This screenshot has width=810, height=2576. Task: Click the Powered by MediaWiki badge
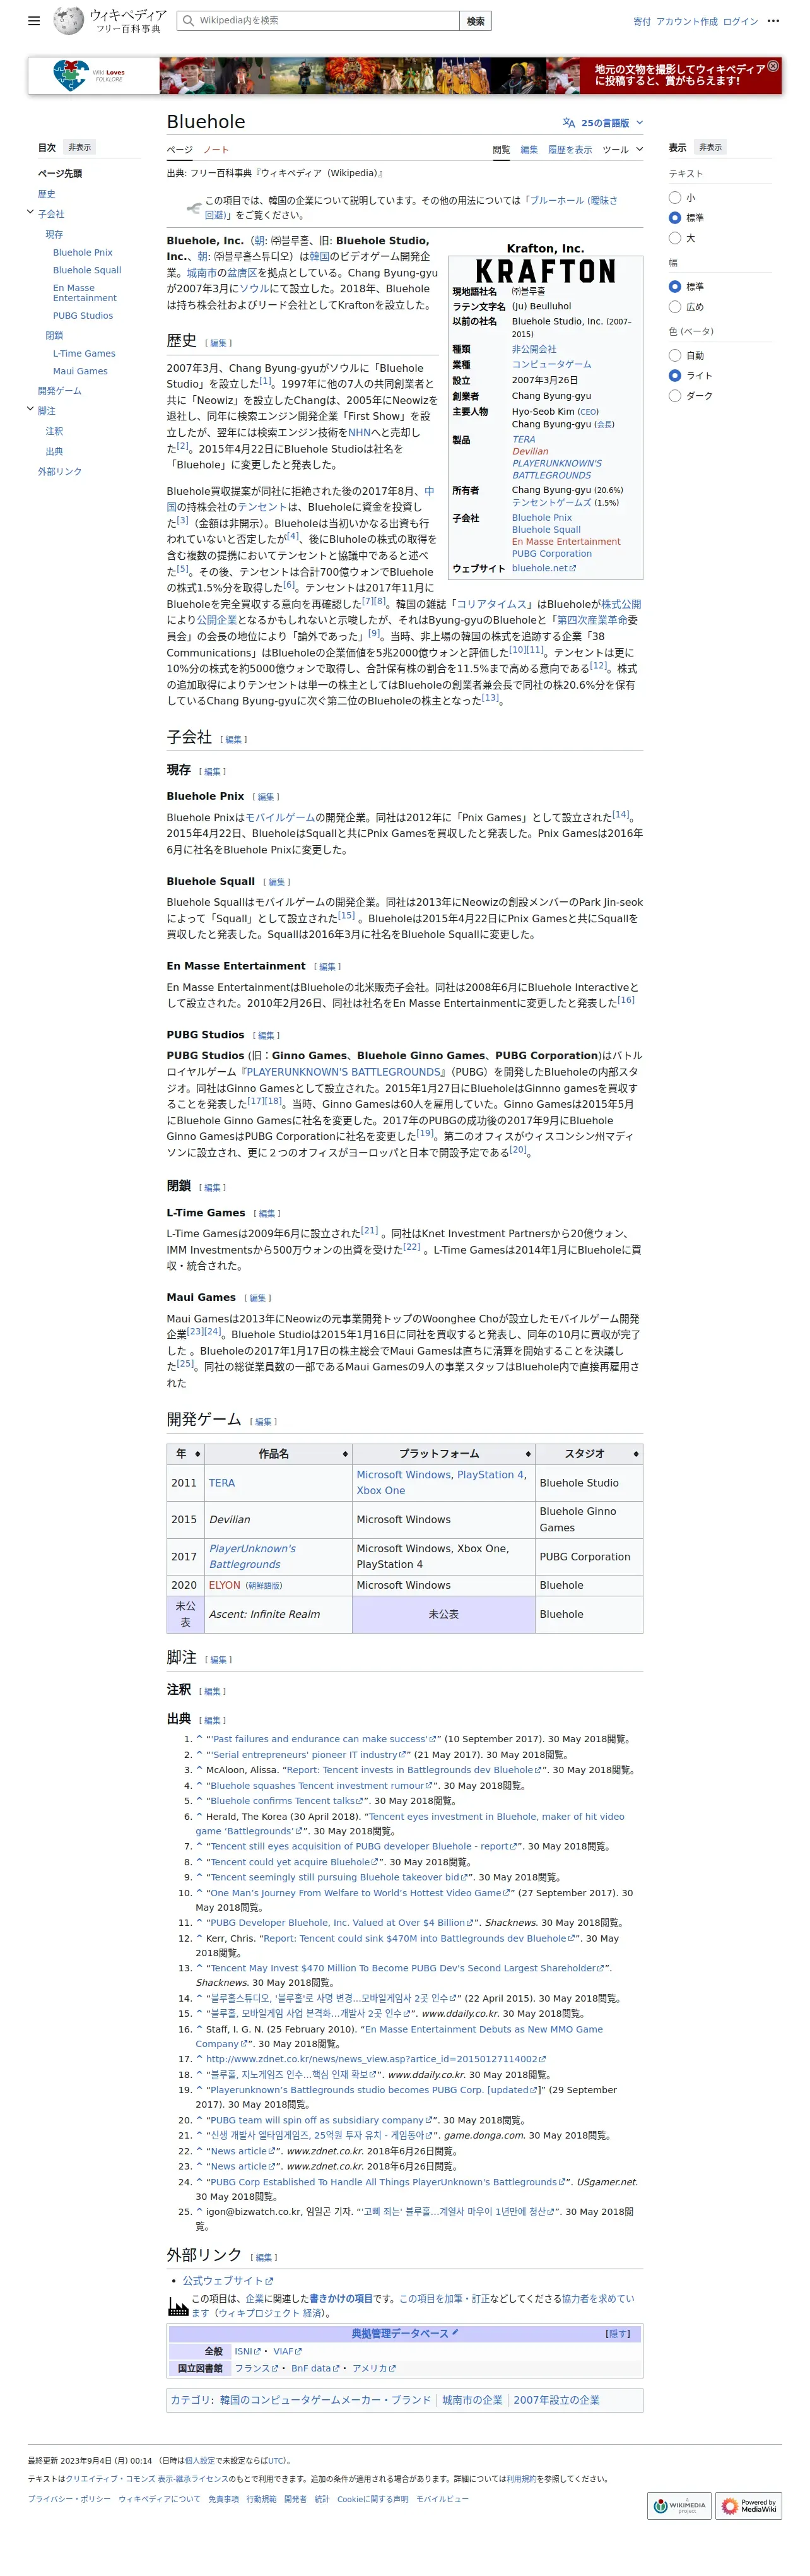click(749, 2505)
